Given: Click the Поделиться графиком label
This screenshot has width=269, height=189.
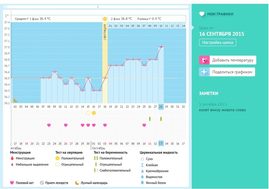Looking at the screenshot, I should [232, 72].
